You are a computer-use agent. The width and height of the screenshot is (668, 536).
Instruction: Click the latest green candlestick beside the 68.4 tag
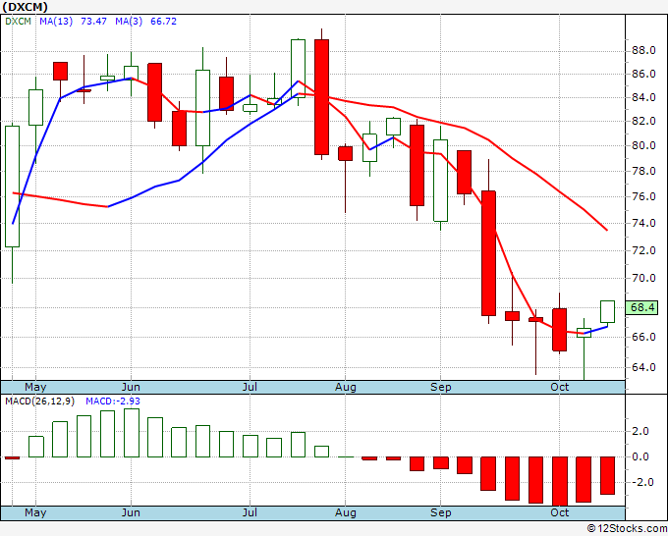607,311
